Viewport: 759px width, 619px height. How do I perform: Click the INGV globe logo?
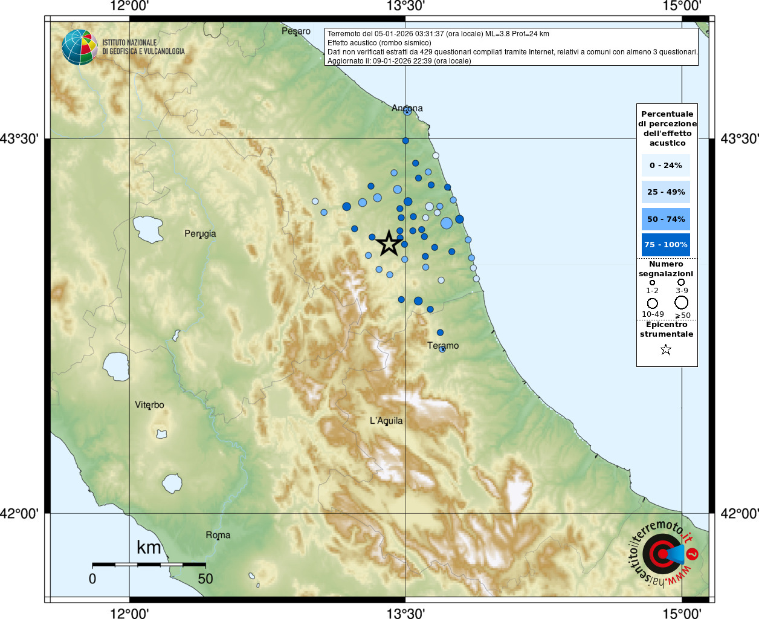(x=79, y=47)
